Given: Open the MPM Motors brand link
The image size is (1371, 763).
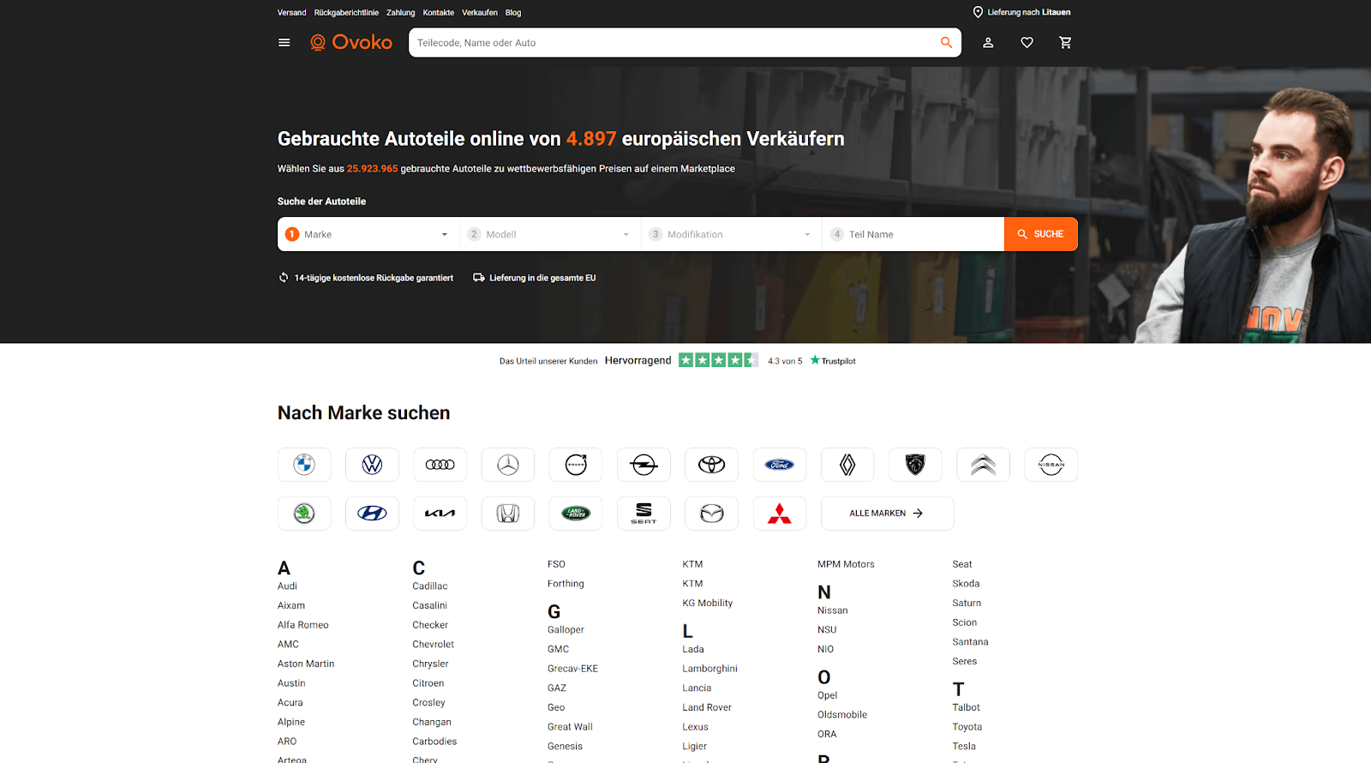Looking at the screenshot, I should [846, 564].
